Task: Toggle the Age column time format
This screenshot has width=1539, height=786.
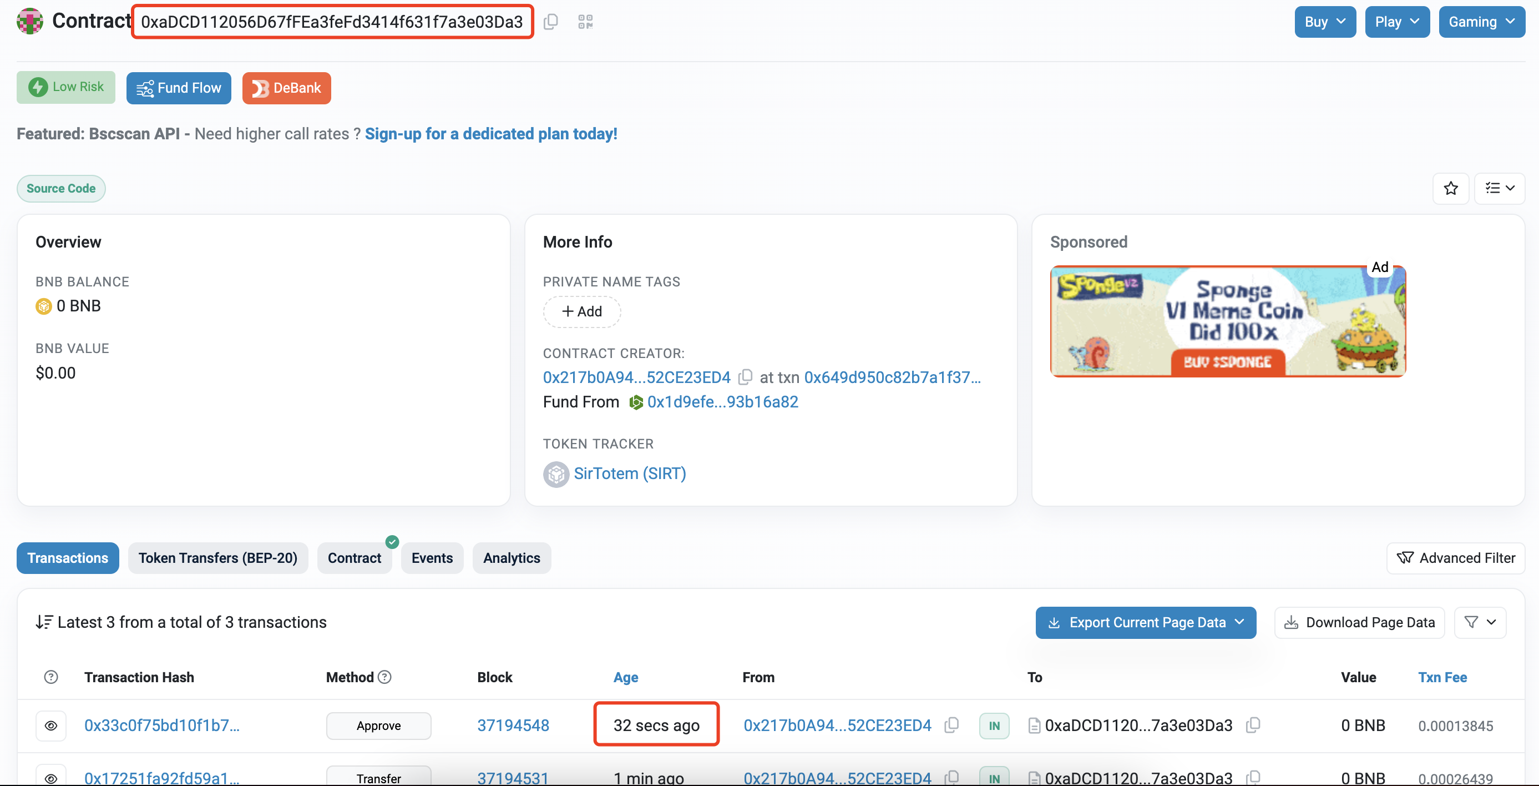Action: (625, 677)
